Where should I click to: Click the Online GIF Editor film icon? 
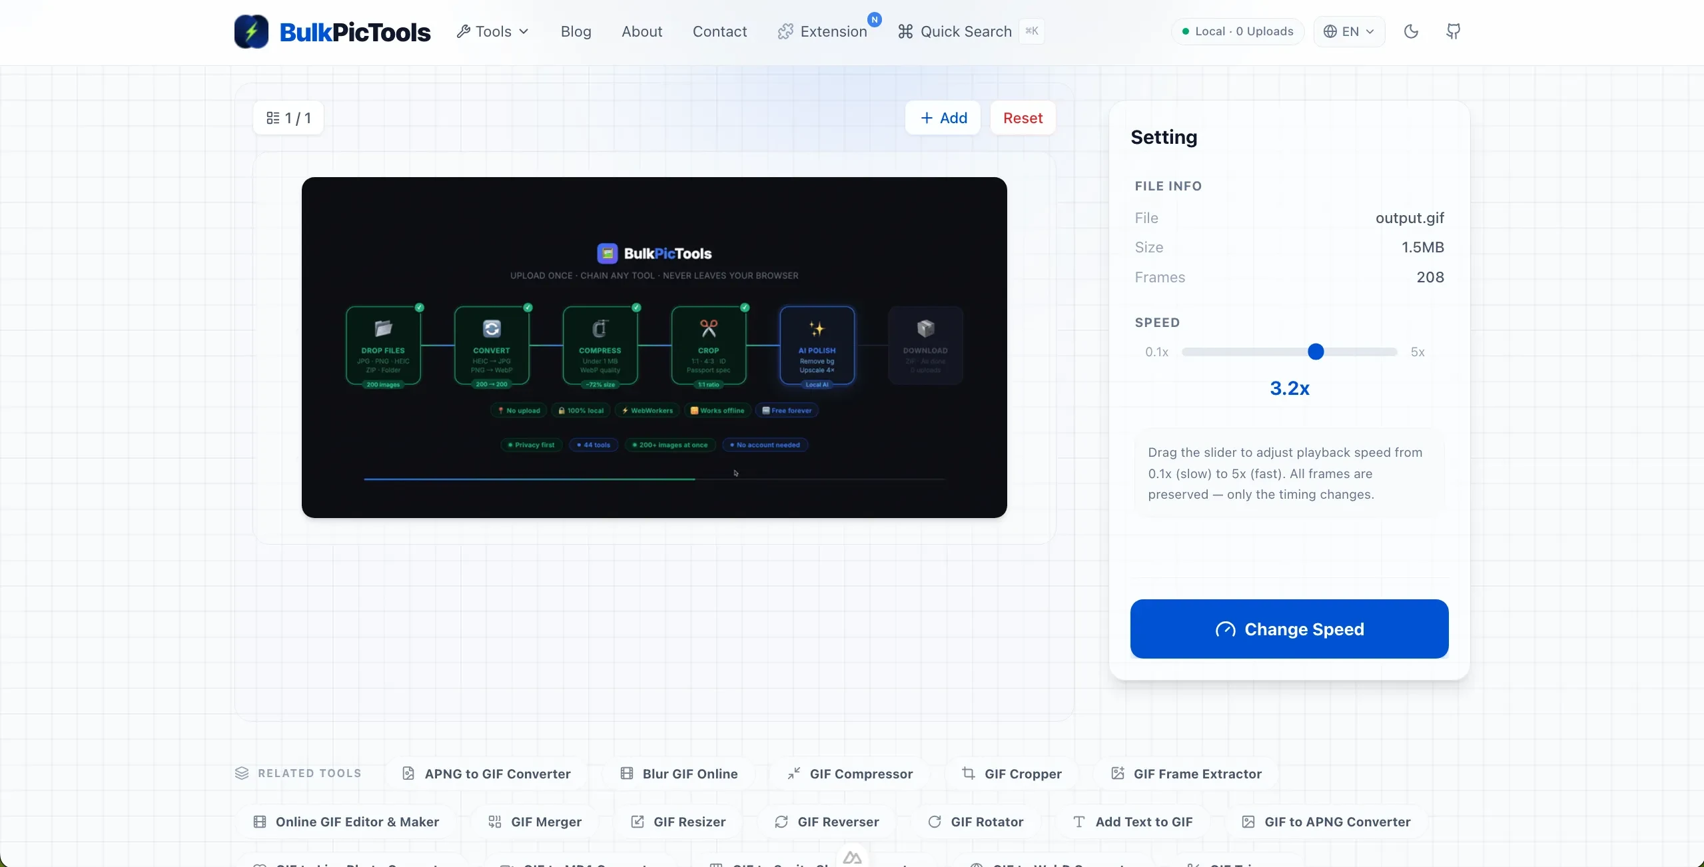click(260, 821)
